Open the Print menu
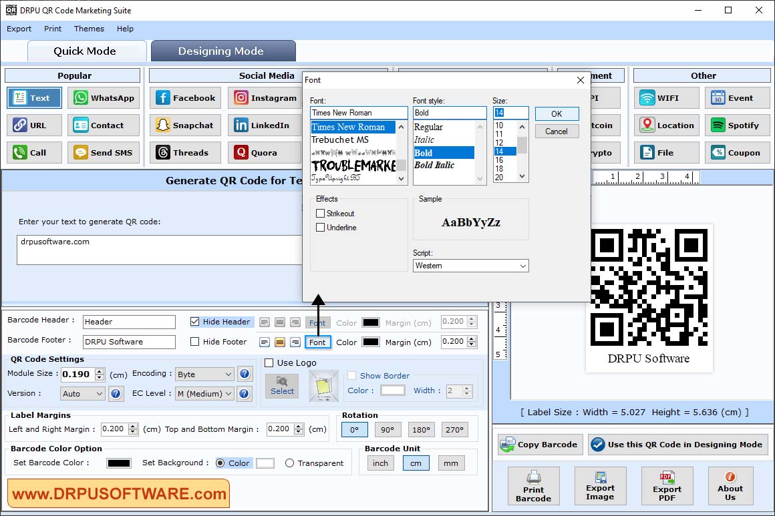The width and height of the screenshot is (775, 516). (x=53, y=29)
